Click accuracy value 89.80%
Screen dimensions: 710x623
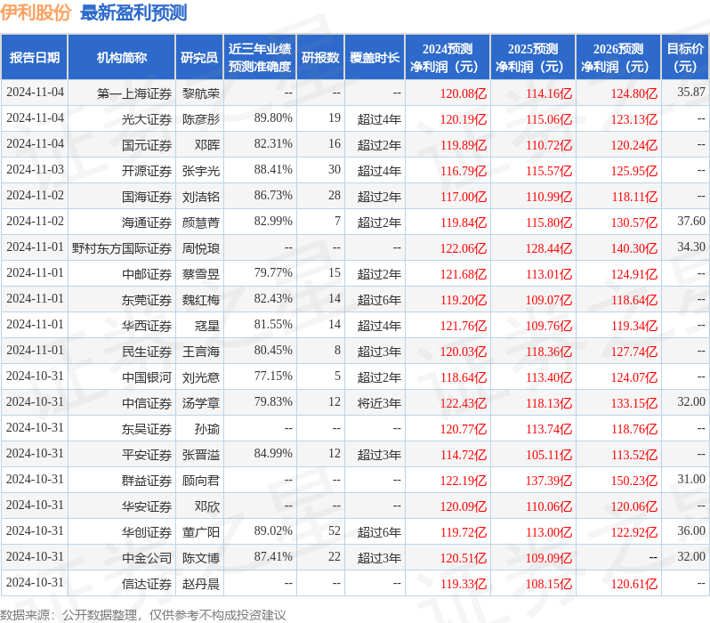click(273, 118)
